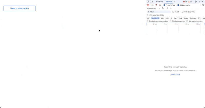
Task: Click the New conversation button
Action: coord(19,8)
